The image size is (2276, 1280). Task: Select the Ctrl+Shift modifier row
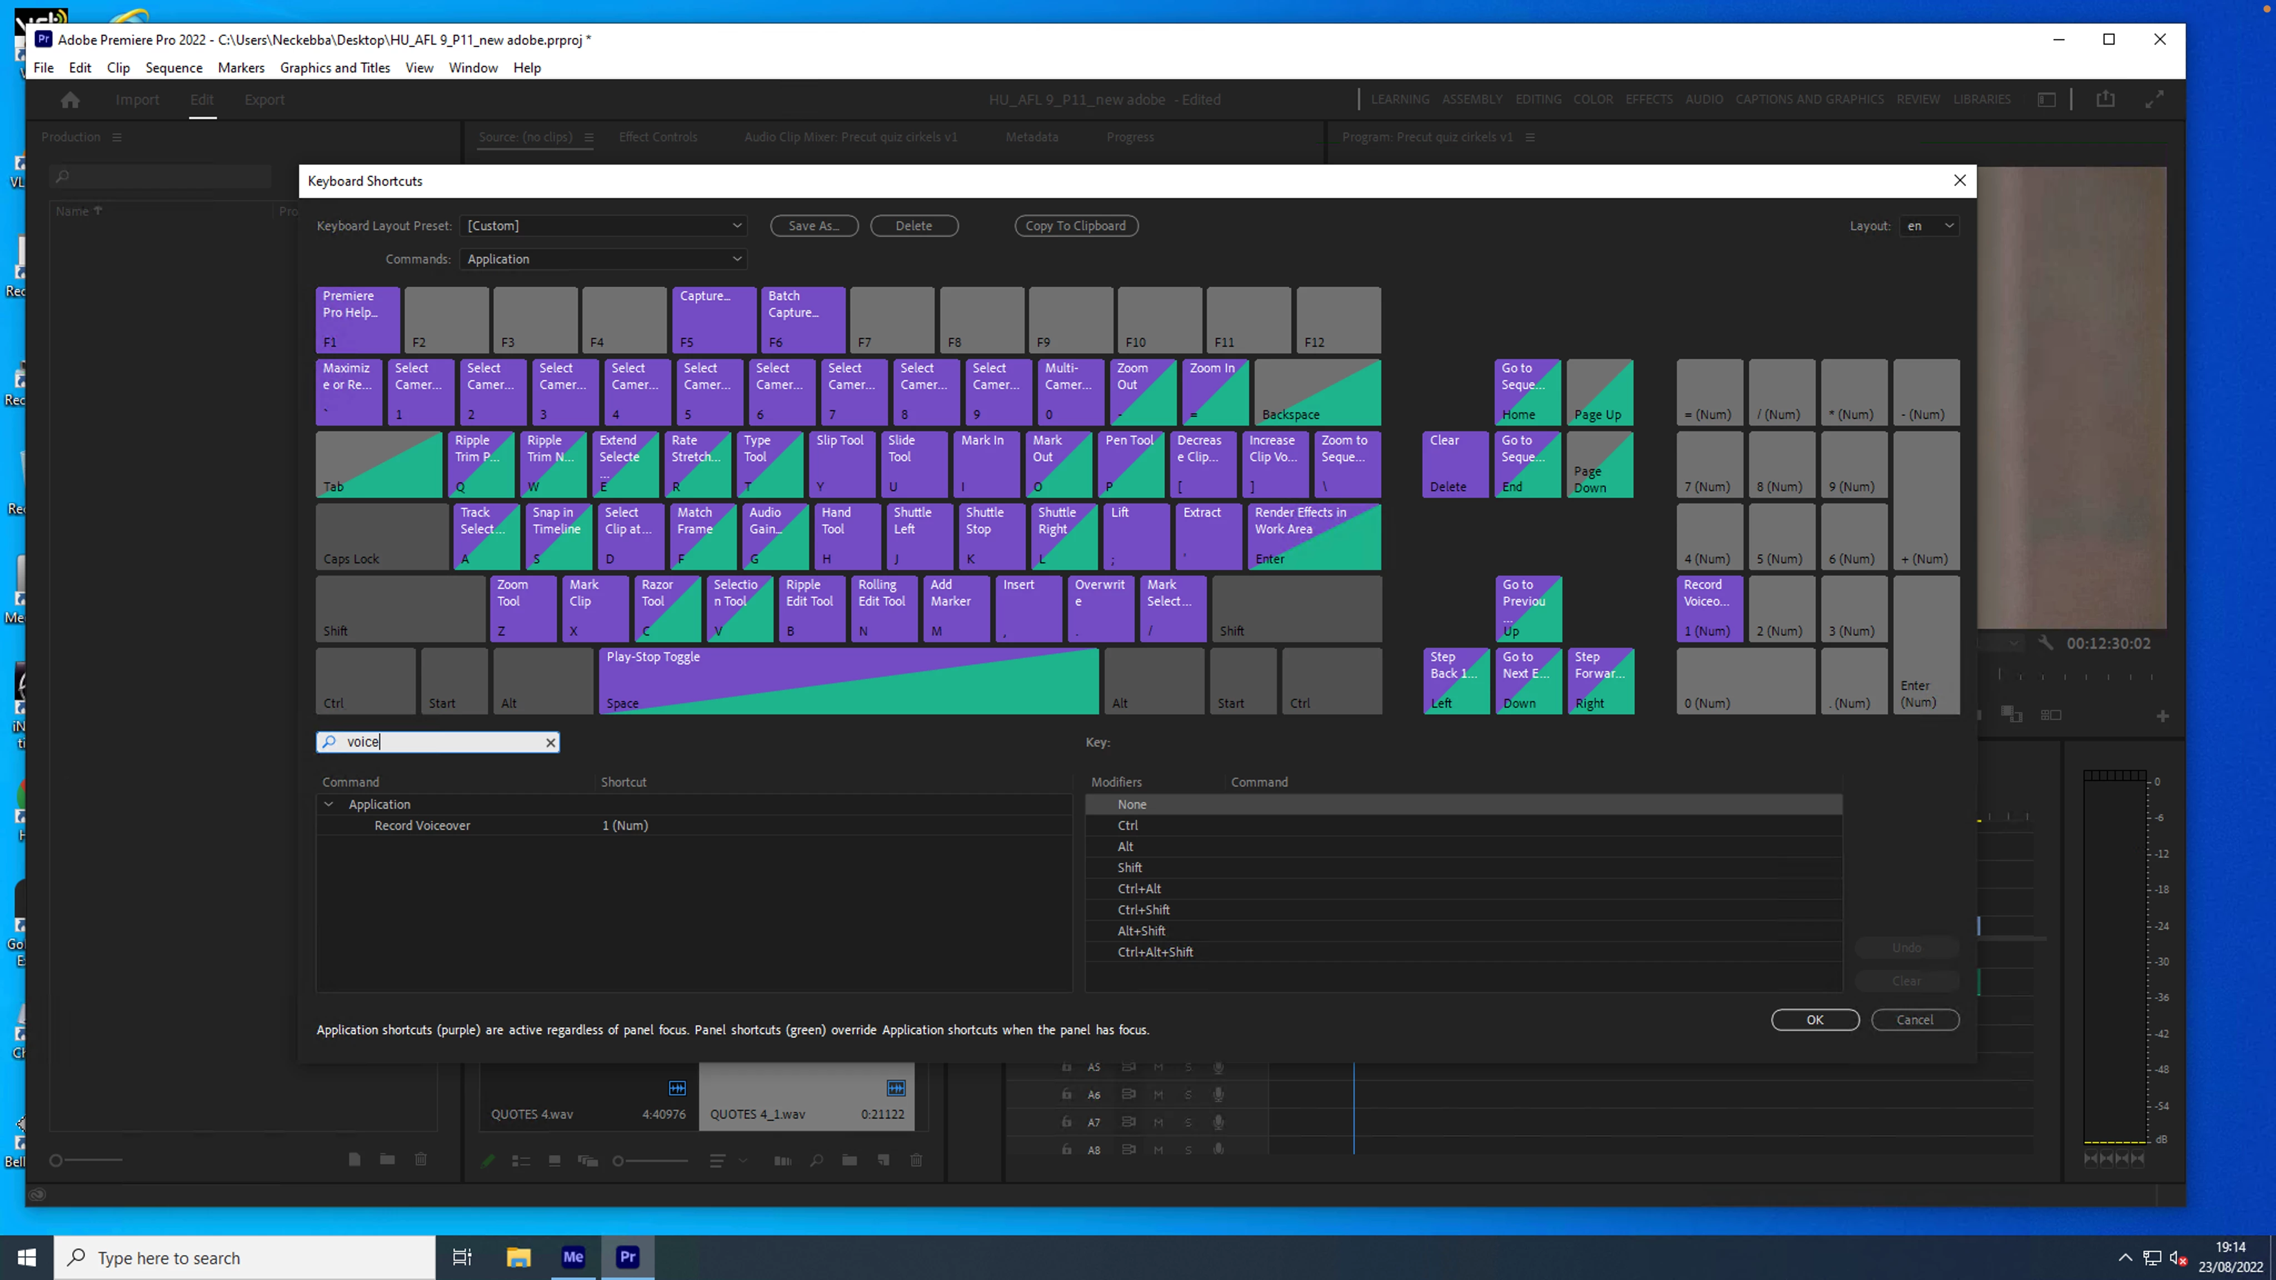(1144, 909)
